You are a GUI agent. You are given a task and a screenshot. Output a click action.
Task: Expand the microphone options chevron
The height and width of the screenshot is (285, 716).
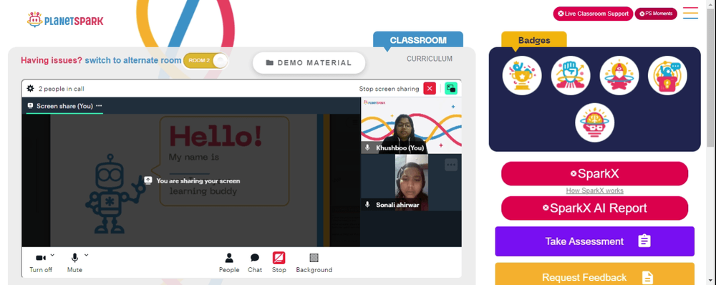pyautogui.click(x=87, y=255)
